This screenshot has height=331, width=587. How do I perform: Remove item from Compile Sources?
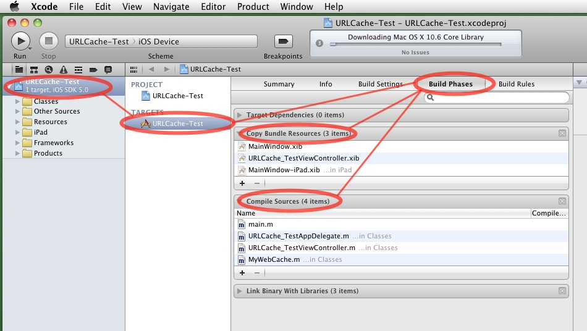click(x=257, y=273)
